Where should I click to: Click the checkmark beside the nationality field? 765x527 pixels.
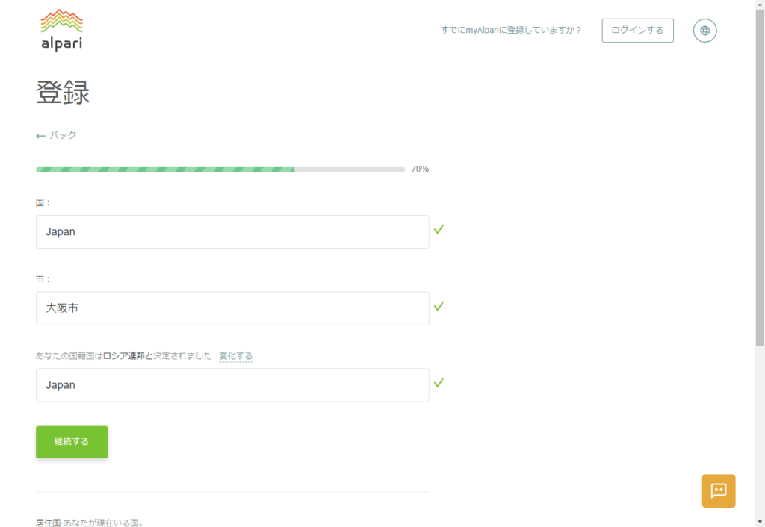point(439,383)
